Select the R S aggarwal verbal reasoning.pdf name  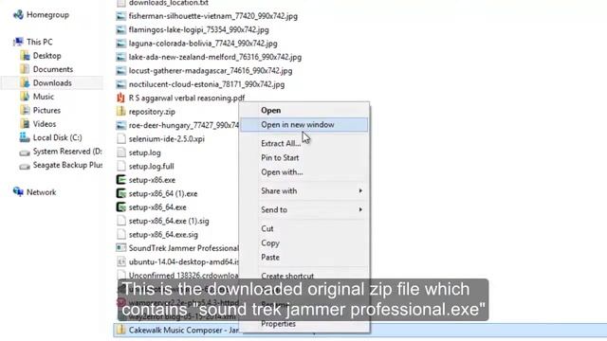coord(187,98)
